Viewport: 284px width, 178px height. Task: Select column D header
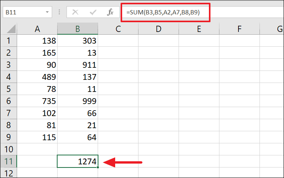tap(158, 28)
